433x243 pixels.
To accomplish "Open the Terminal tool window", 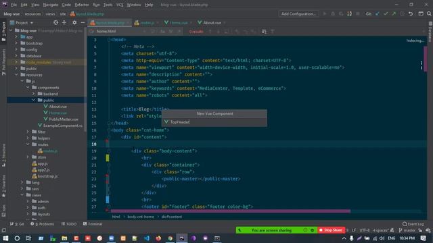I will tap(93, 224).
